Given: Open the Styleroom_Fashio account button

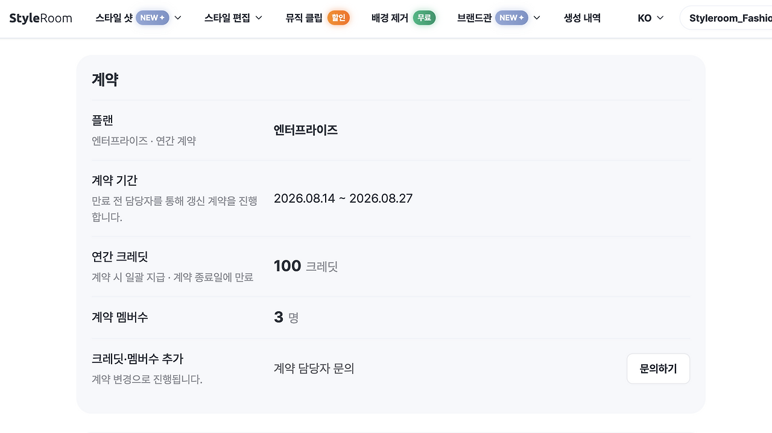Looking at the screenshot, I should (726, 18).
